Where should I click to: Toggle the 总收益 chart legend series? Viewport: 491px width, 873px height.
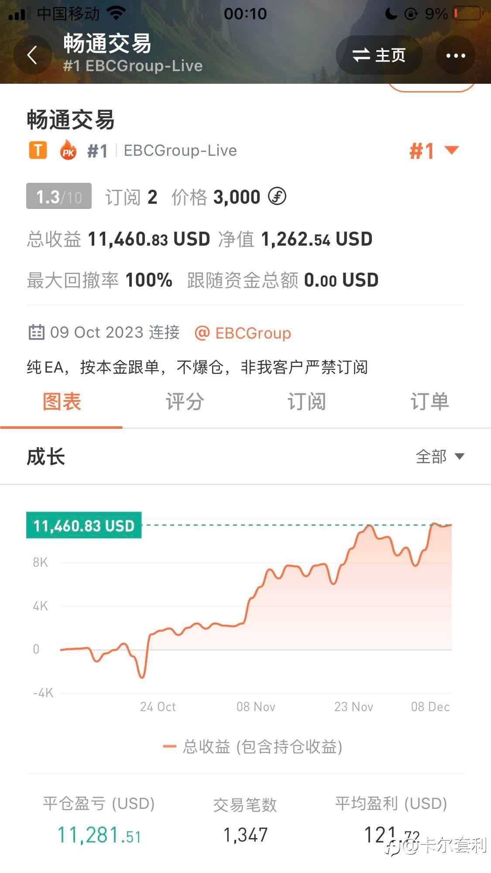pos(253,746)
